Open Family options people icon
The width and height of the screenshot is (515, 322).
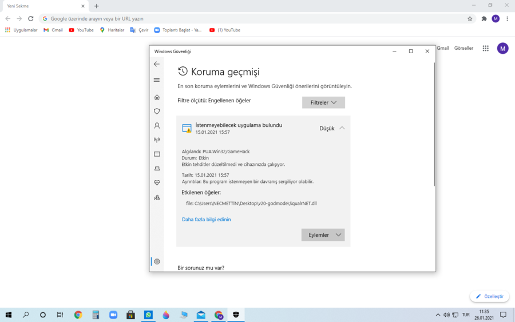click(157, 197)
